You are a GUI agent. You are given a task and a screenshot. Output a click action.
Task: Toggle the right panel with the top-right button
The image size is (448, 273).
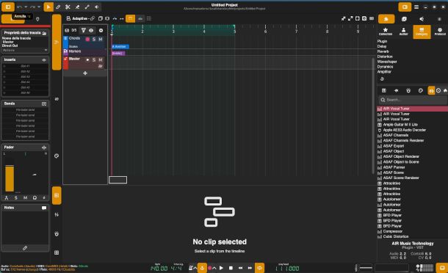coord(405,7)
